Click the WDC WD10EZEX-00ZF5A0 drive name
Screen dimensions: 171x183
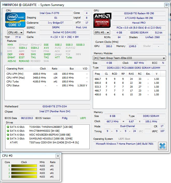coord(50,135)
